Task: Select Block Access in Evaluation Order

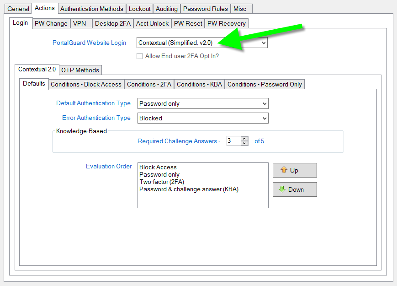Action: tap(158, 167)
